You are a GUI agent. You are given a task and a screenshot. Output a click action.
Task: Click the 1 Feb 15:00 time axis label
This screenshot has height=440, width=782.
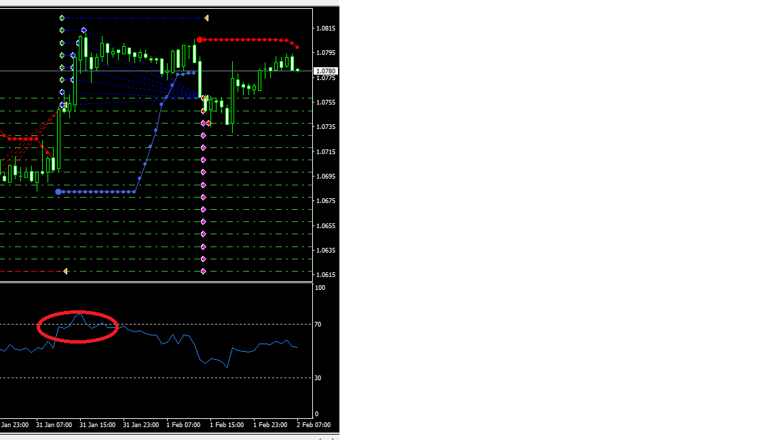tap(227, 425)
